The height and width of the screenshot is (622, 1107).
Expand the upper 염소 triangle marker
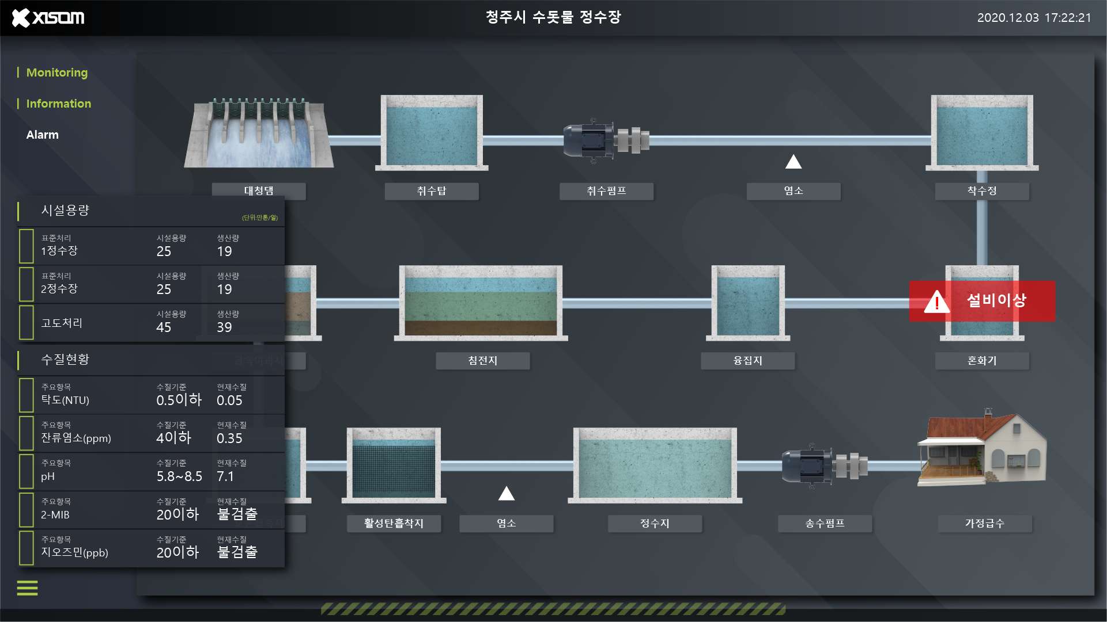[x=794, y=162]
